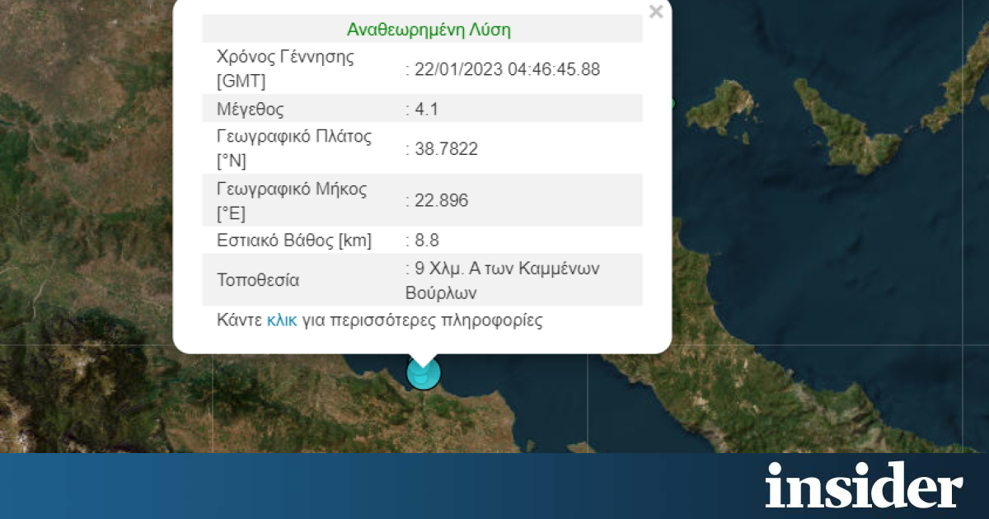Close the earthquake info popup

click(656, 12)
